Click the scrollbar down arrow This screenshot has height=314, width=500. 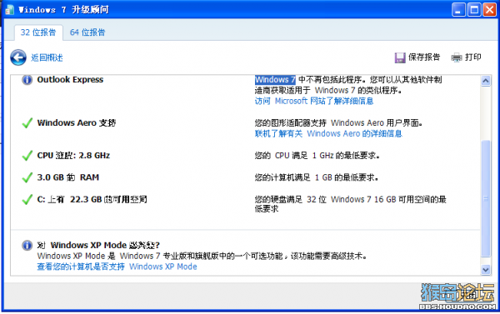point(486,270)
